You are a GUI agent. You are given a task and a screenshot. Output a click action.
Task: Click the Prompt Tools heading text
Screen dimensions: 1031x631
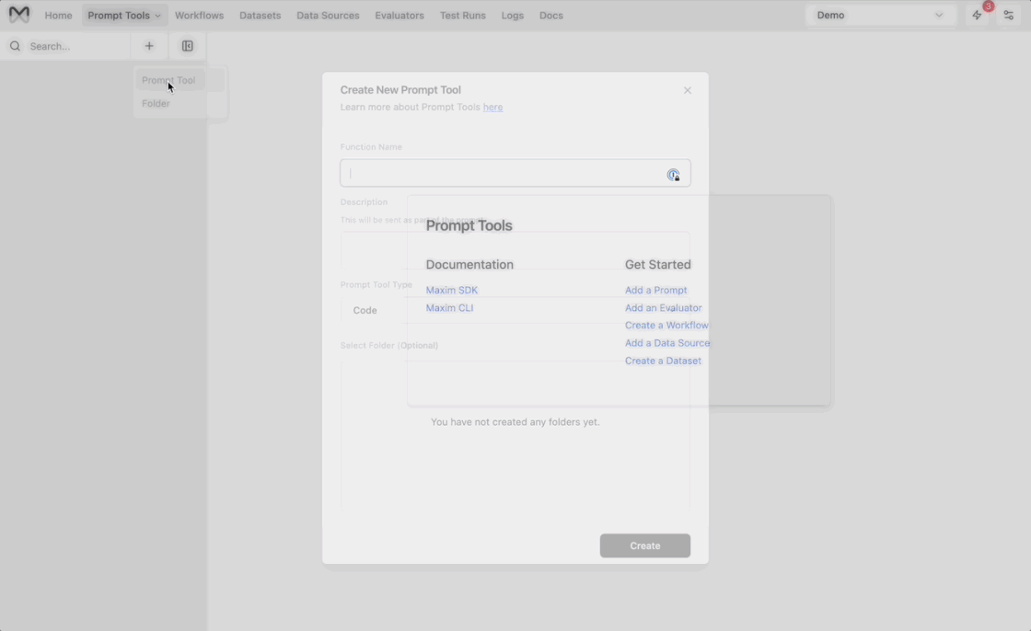(x=469, y=225)
